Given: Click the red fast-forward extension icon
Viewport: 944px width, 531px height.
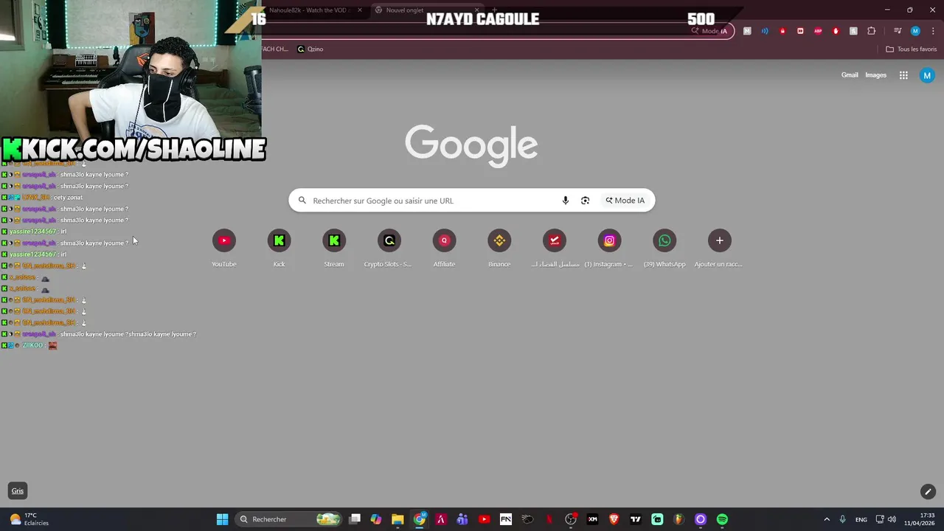Looking at the screenshot, I should 800,31.
